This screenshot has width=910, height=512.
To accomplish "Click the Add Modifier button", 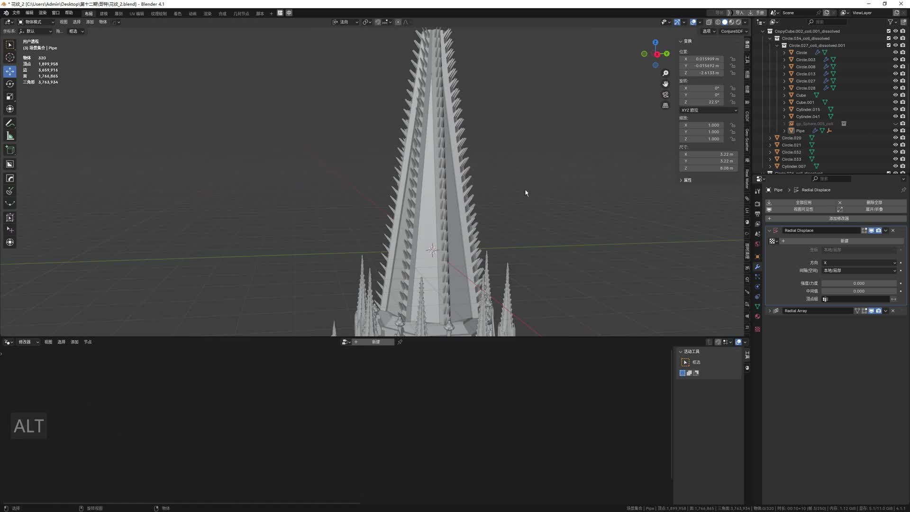I will 838,219.
